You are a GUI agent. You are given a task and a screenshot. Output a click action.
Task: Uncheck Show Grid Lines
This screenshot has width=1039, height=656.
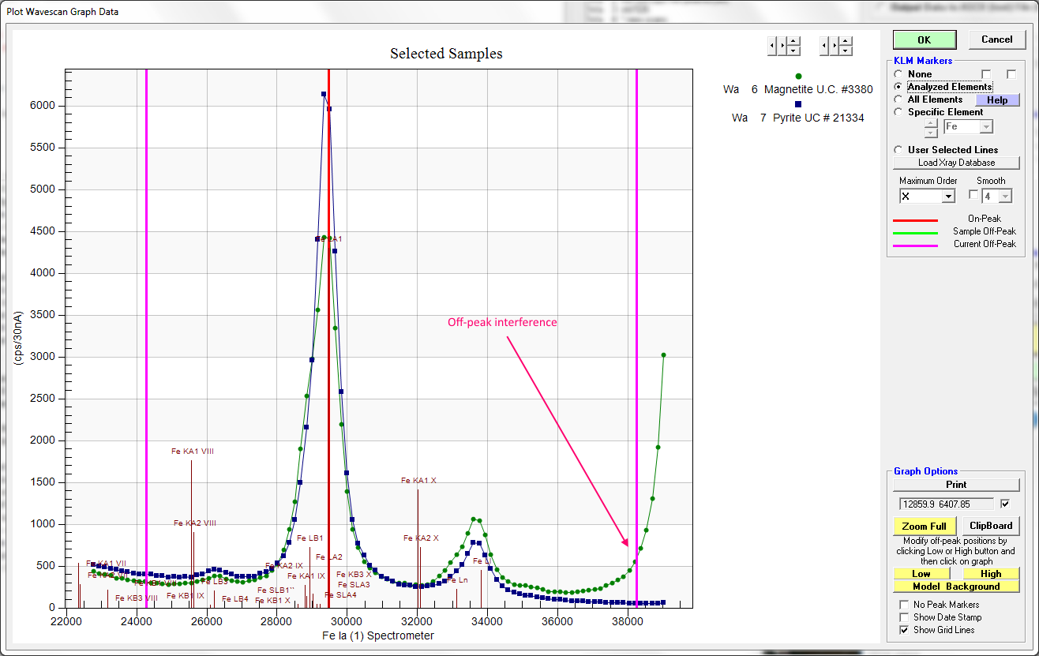click(x=905, y=630)
